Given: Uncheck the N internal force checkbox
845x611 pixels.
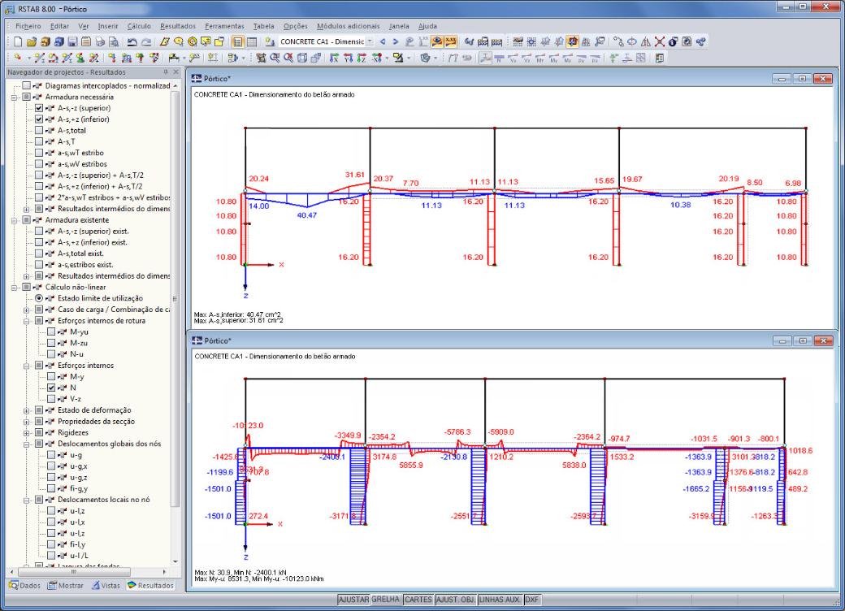Looking at the screenshot, I should (x=51, y=388).
